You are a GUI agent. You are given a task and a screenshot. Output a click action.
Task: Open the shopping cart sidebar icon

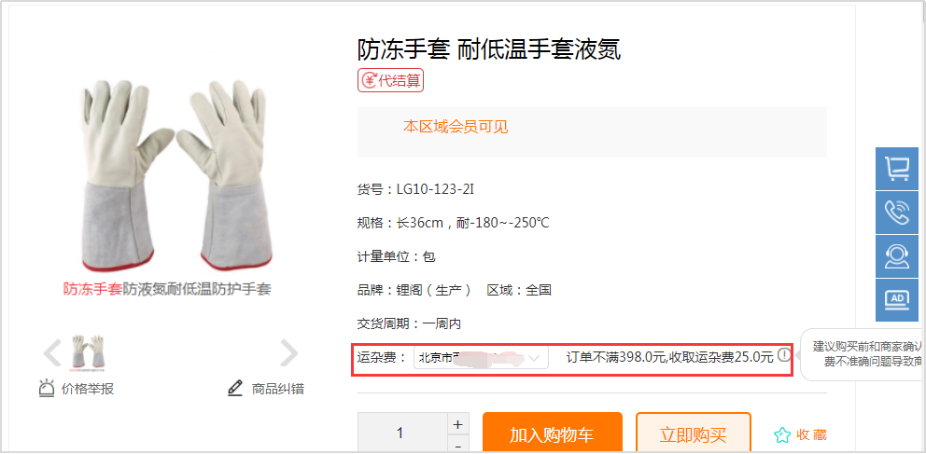pos(897,169)
